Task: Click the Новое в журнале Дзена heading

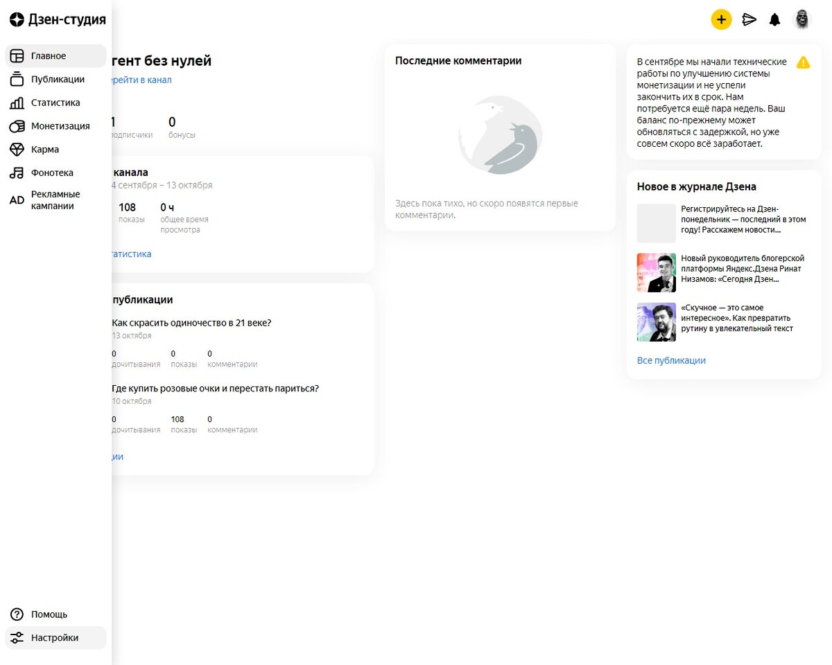Action: tap(697, 187)
